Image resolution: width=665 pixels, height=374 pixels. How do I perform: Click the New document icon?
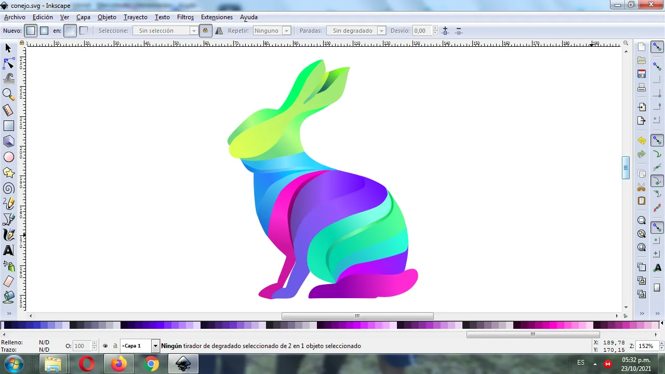[642, 47]
